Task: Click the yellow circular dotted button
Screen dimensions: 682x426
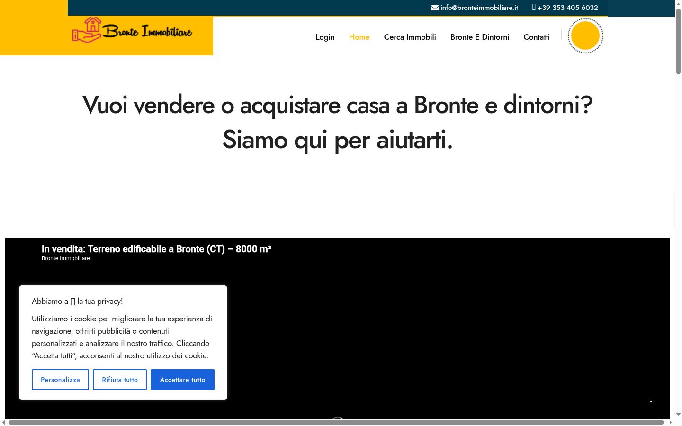Action: click(x=585, y=35)
